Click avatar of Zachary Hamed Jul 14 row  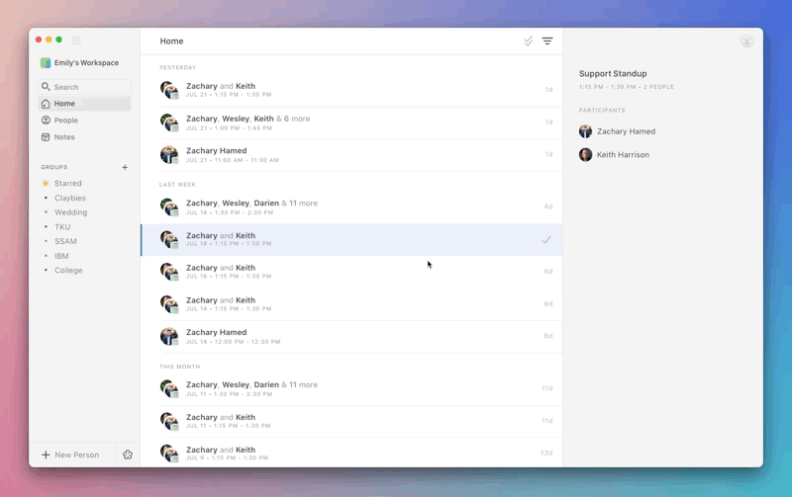pyautogui.click(x=169, y=336)
